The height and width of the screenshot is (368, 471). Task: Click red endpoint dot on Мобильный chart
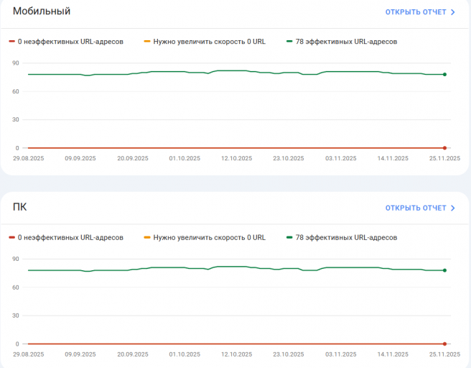click(445, 148)
